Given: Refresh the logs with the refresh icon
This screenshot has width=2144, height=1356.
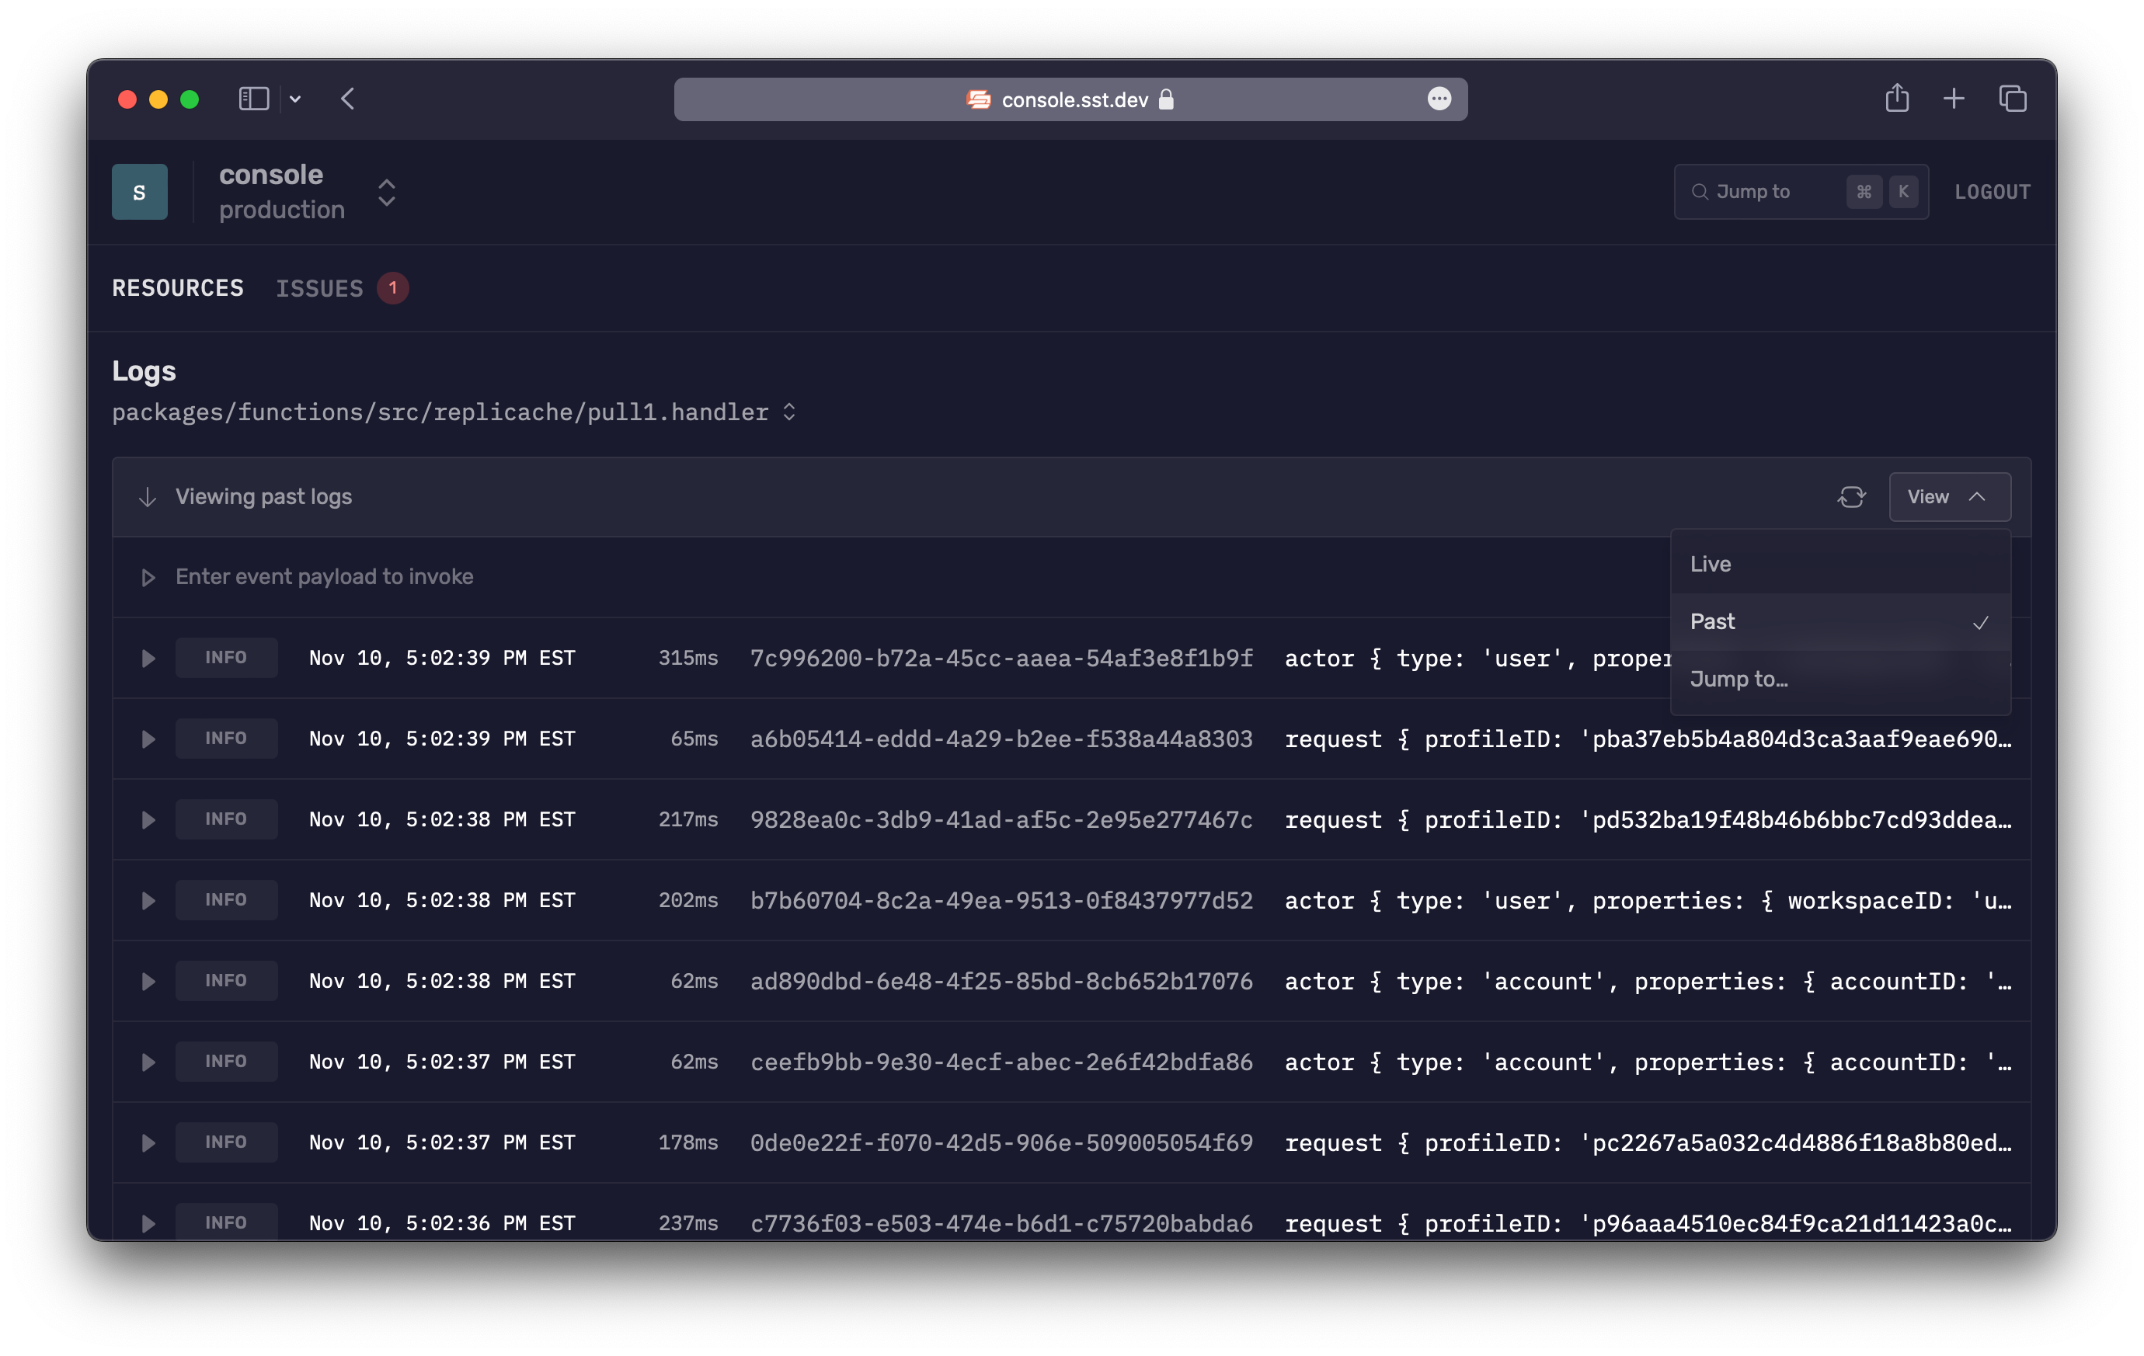Looking at the screenshot, I should click(1853, 497).
